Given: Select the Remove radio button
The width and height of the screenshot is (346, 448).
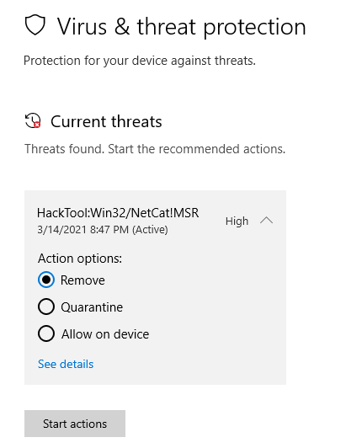Looking at the screenshot, I should 46,280.
